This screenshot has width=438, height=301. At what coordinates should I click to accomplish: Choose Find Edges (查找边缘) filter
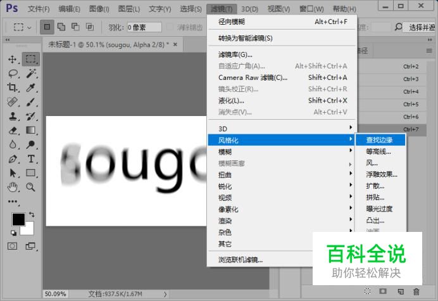click(x=380, y=140)
